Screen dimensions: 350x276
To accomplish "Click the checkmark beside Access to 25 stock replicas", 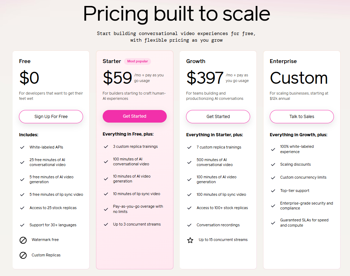I will 22,208.
